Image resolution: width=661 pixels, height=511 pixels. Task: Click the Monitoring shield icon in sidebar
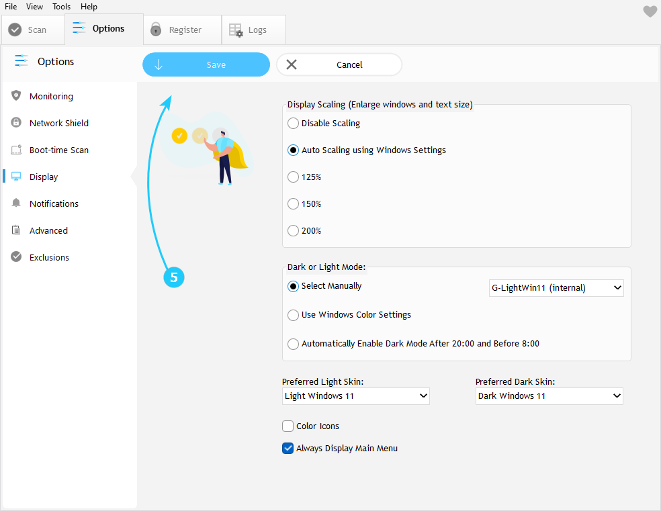click(16, 96)
